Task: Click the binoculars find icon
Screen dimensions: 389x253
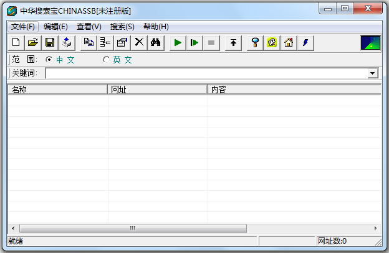Action: coord(156,42)
